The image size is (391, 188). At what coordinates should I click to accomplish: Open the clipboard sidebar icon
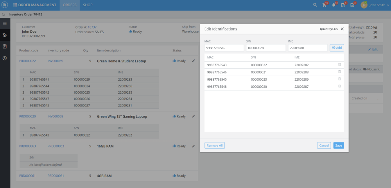[x=5, y=46]
